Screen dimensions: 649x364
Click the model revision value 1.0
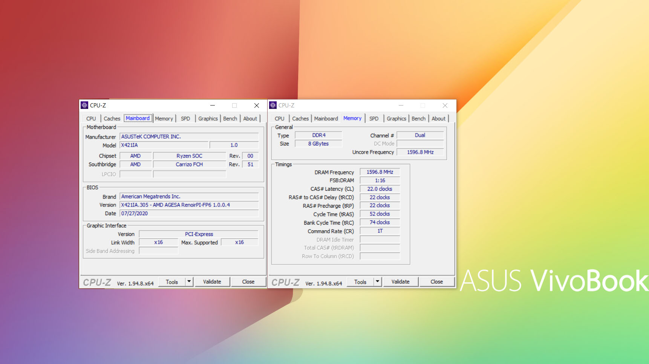(x=234, y=145)
